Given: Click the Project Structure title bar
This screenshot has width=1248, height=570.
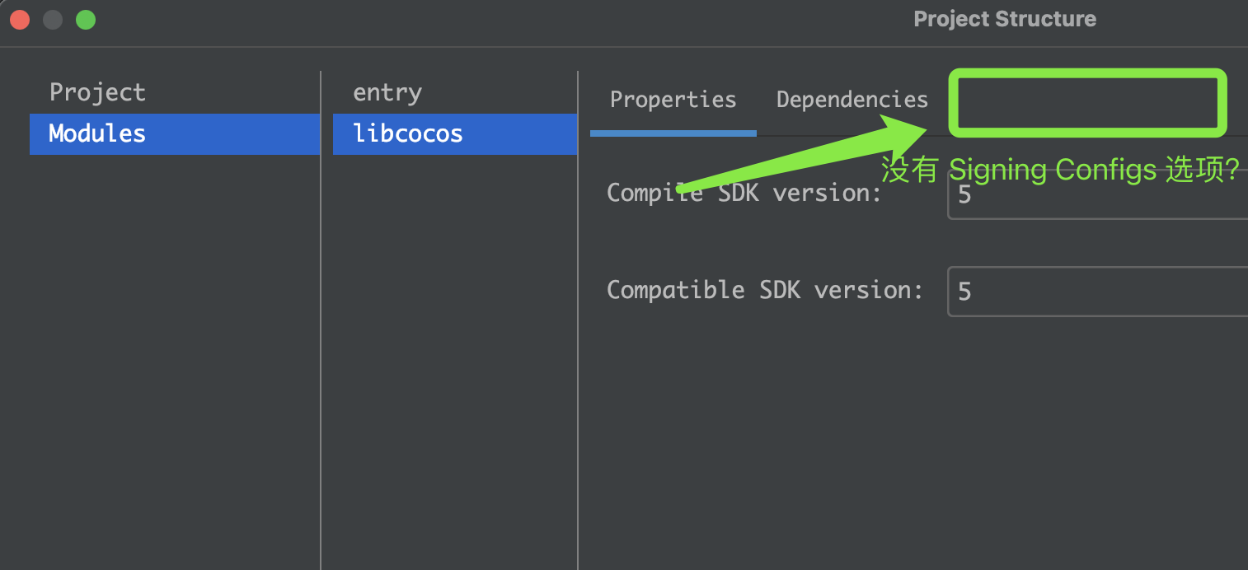Looking at the screenshot, I should (x=1004, y=19).
